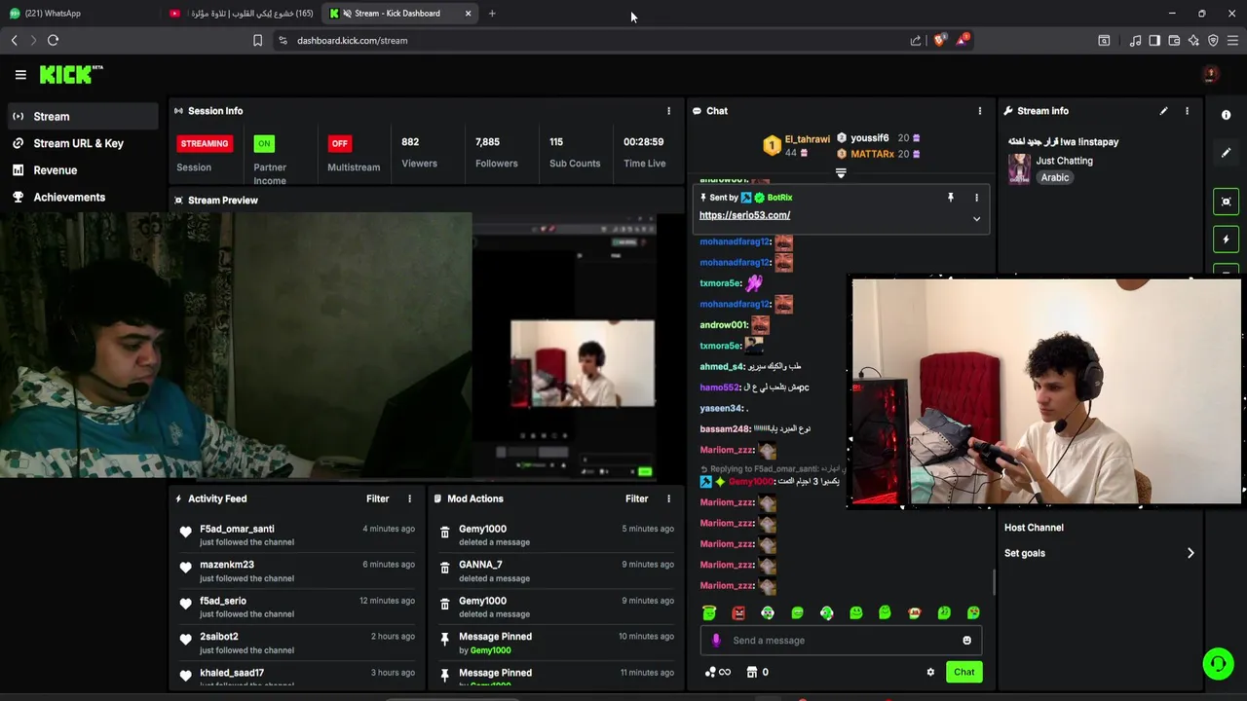Click the green Chat send button
1247x701 pixels.
click(x=964, y=672)
